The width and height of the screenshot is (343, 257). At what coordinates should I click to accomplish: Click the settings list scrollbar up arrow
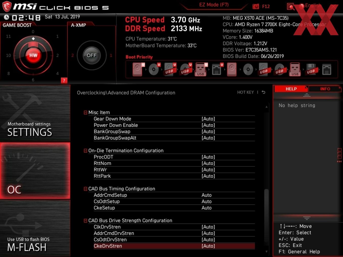tap(266, 107)
